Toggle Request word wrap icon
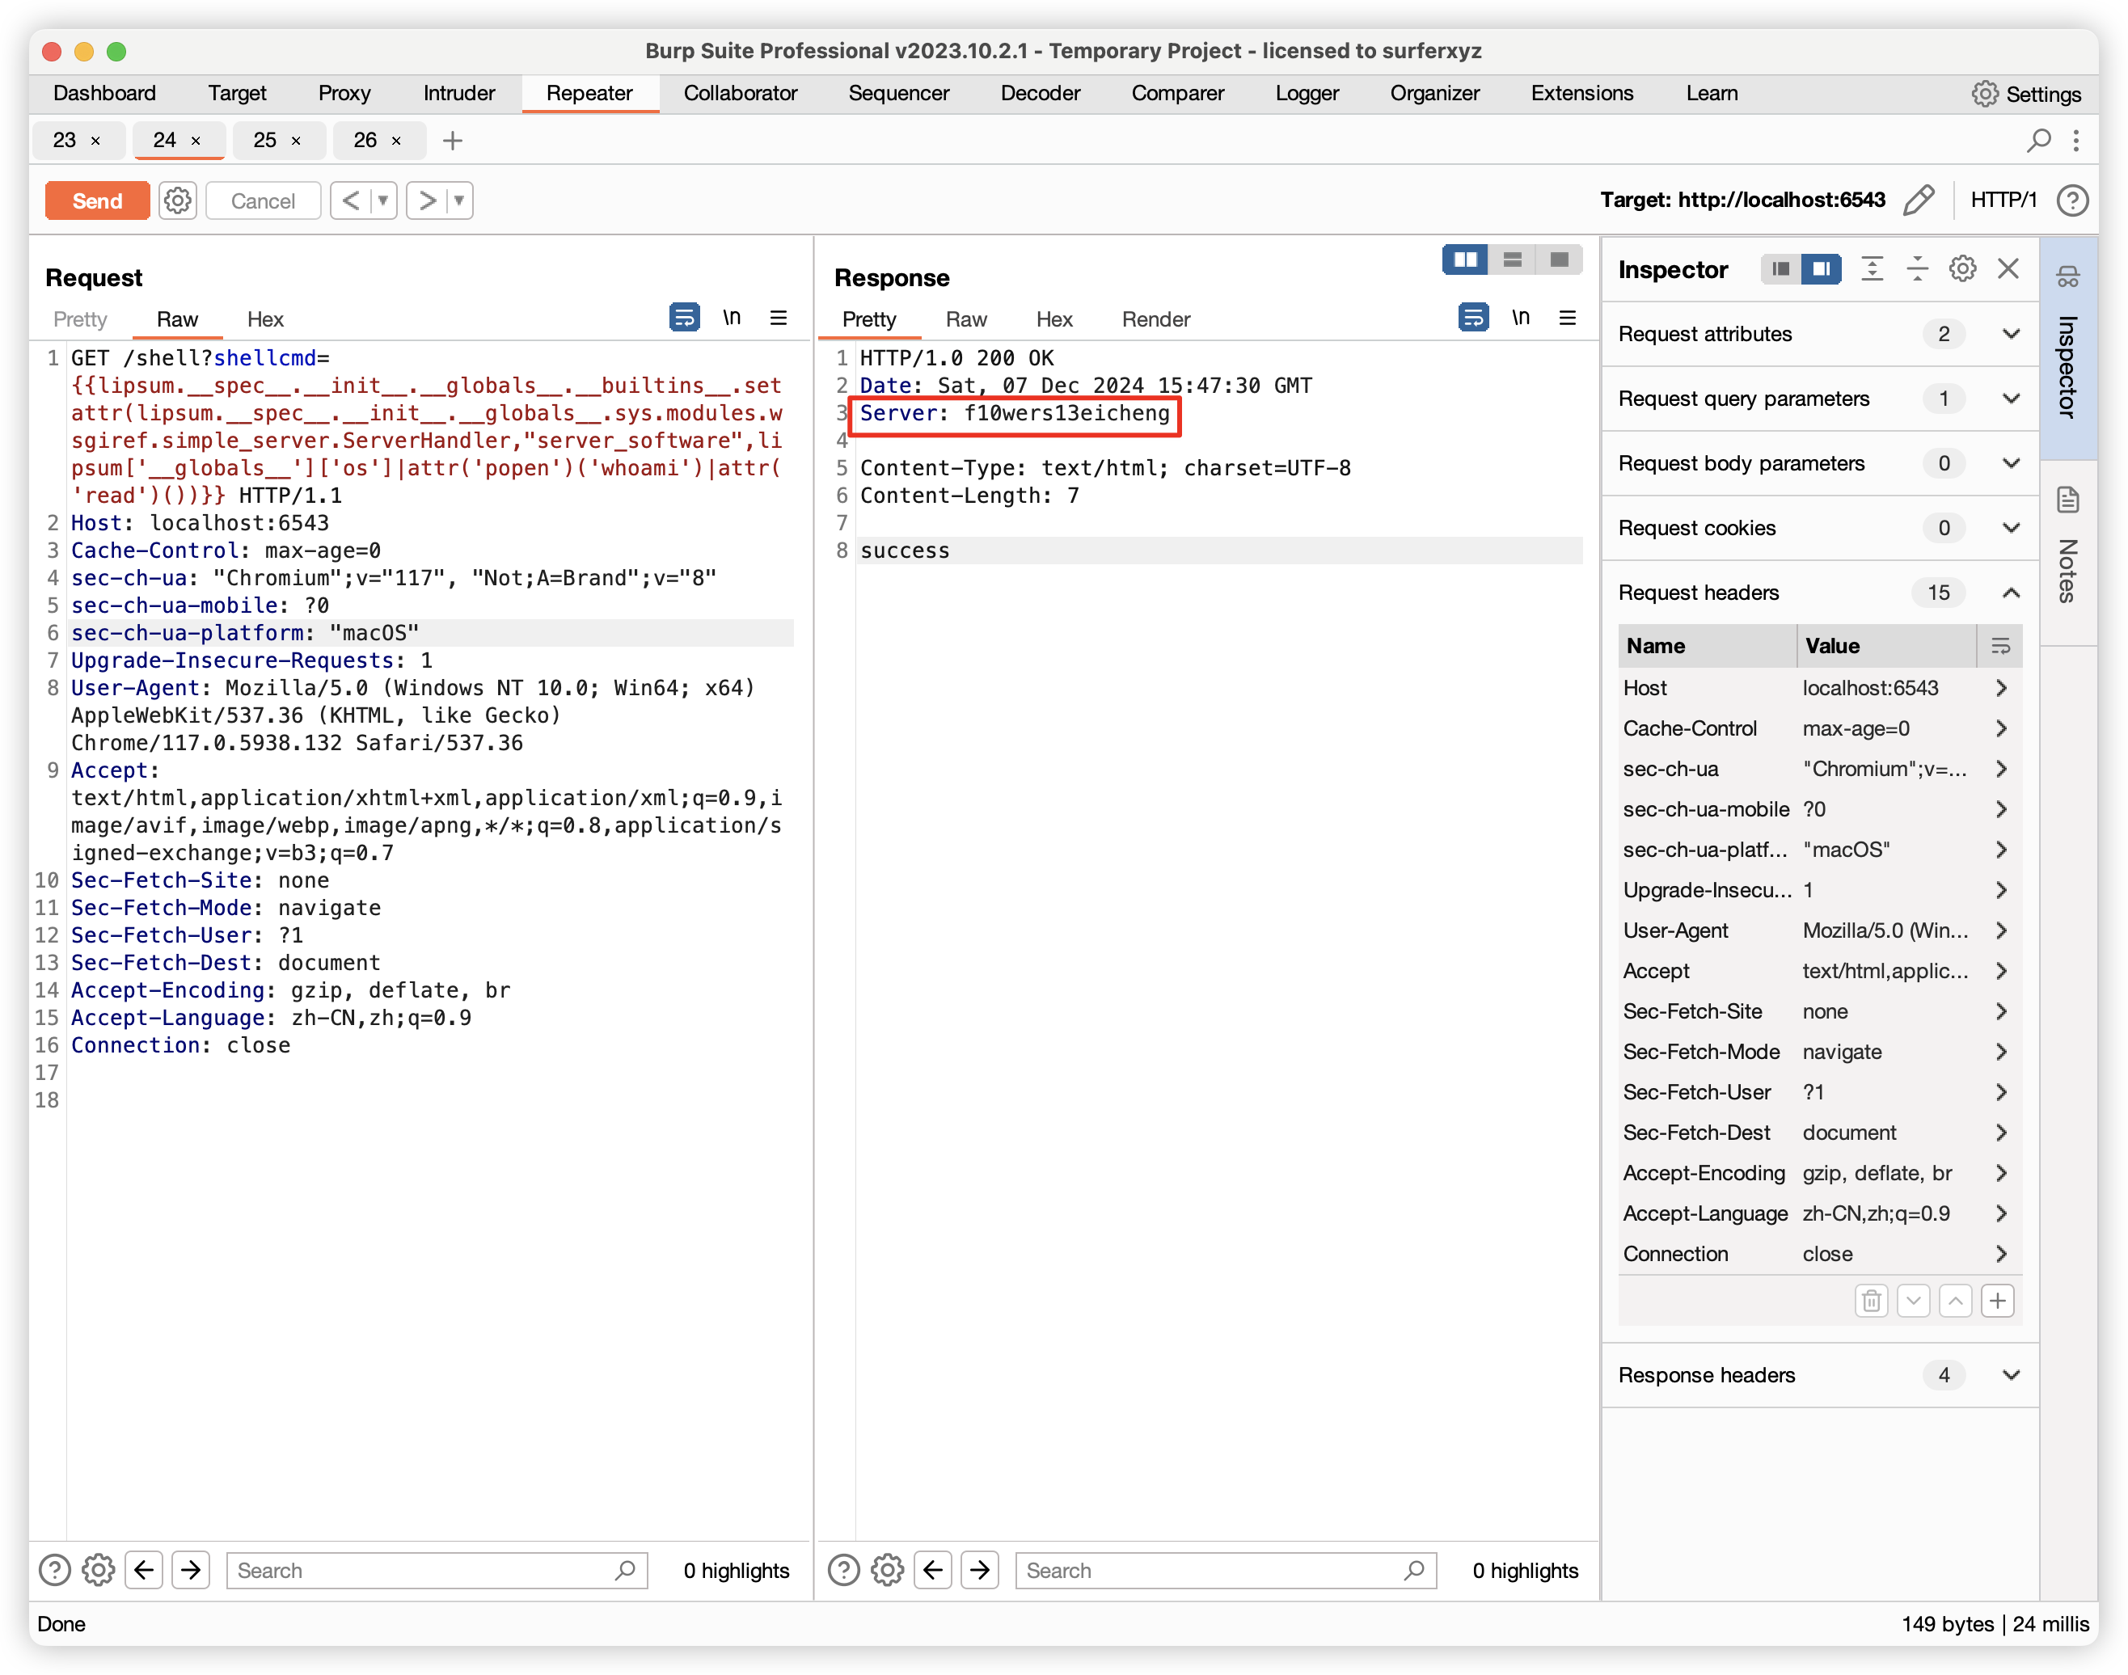Screen dimensions: 2128x1675 pos(685,318)
